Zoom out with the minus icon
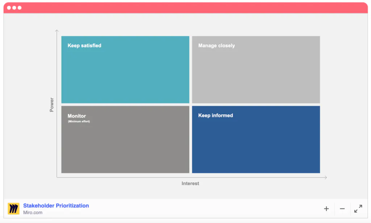The height and width of the screenshot is (223, 371). coord(342,209)
